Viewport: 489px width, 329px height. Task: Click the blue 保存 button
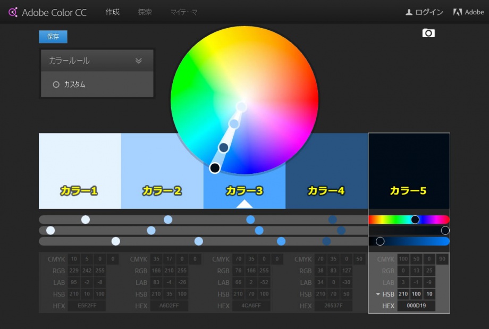(x=53, y=37)
